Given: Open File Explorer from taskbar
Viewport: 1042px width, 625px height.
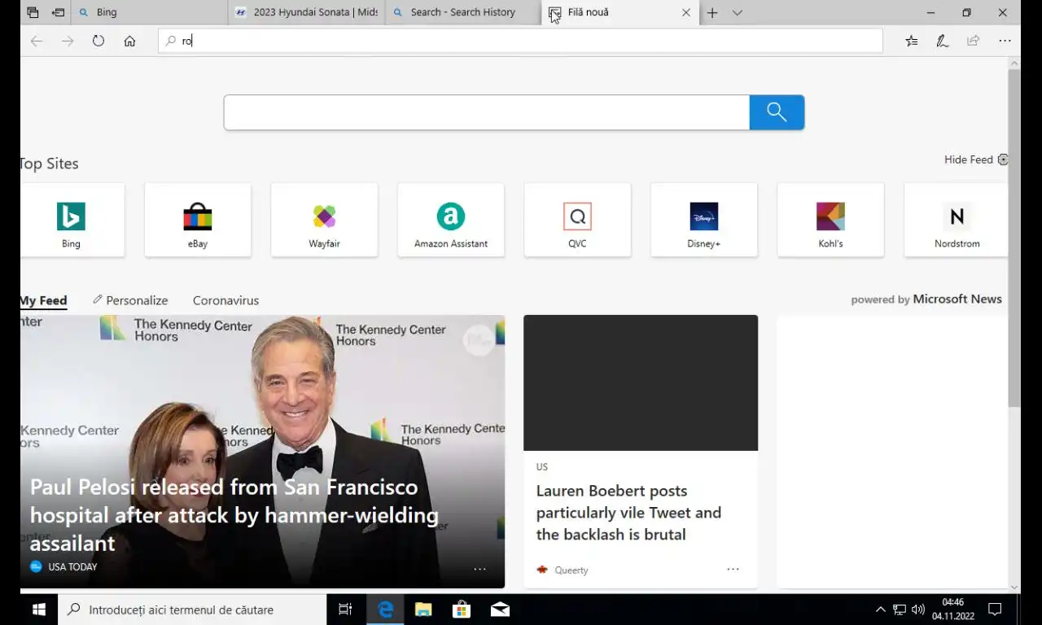Looking at the screenshot, I should point(423,610).
